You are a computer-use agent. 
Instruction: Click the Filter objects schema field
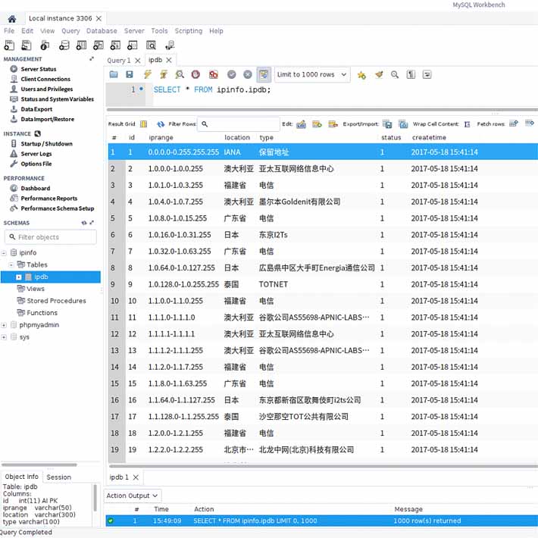pos(51,237)
